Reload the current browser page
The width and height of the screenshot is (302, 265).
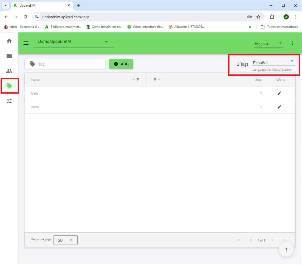click(26, 17)
